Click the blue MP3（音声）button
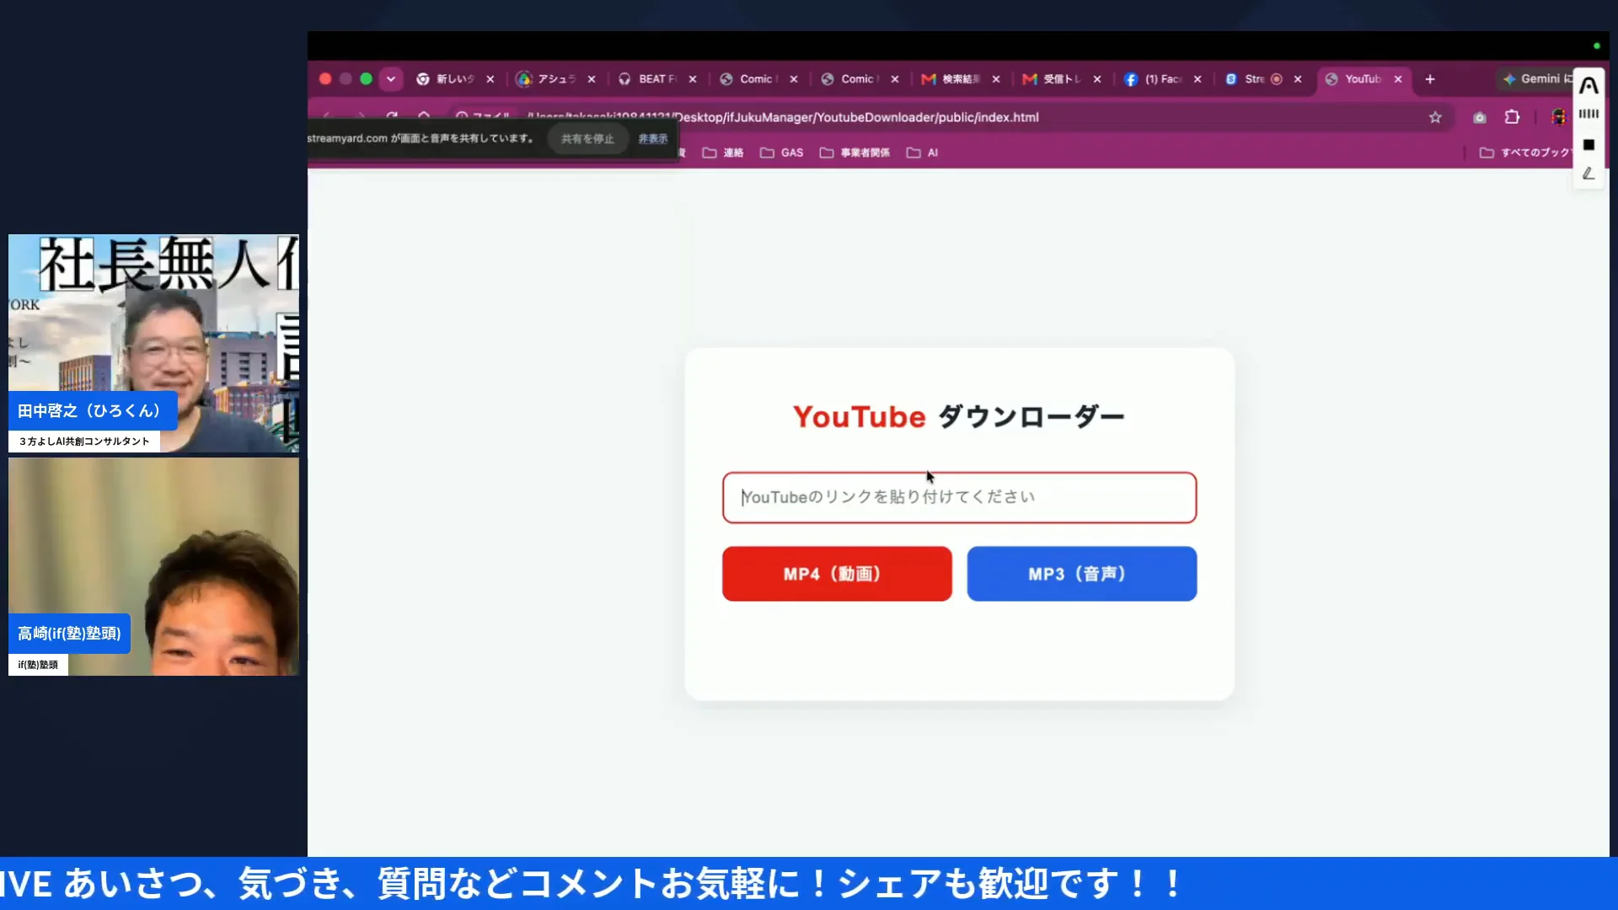The height and width of the screenshot is (910, 1618). point(1082,574)
